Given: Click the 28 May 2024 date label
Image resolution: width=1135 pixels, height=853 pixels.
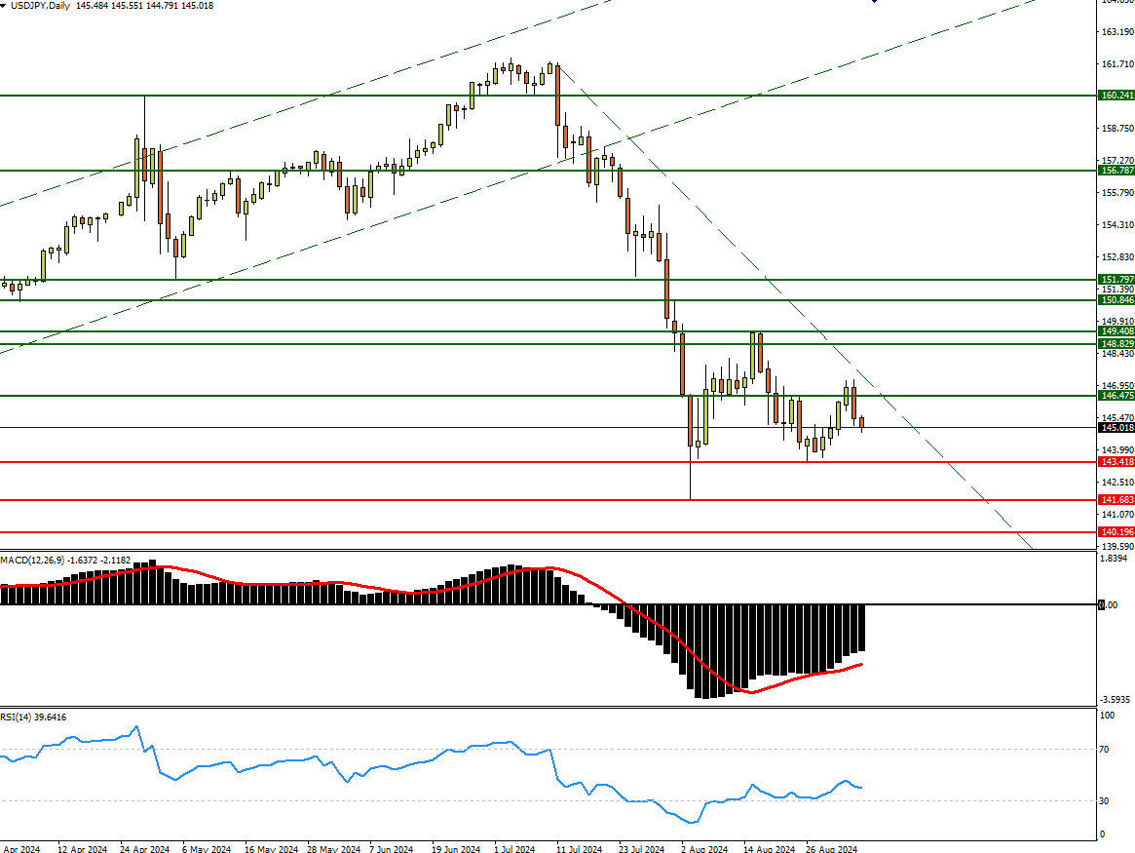Looking at the screenshot, I should pyautogui.click(x=333, y=849).
